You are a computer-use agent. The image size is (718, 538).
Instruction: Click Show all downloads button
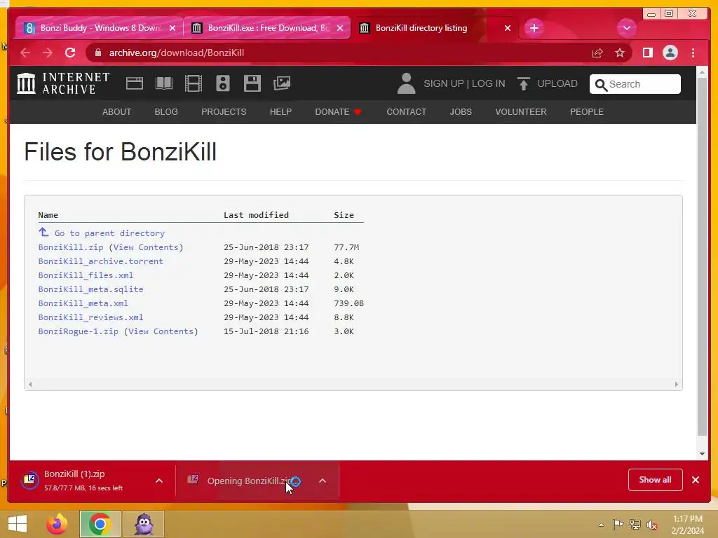[x=656, y=480]
